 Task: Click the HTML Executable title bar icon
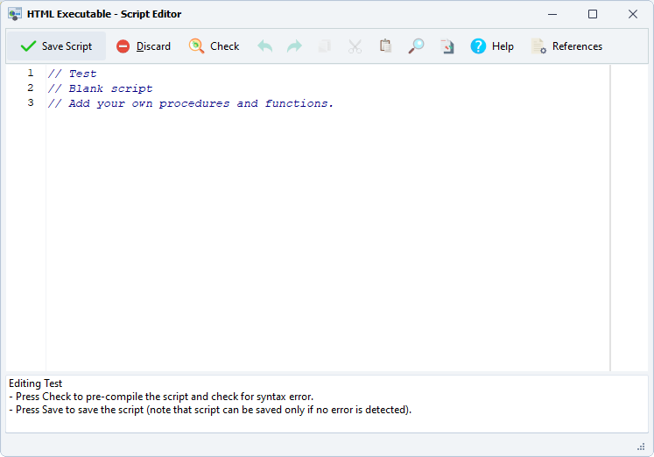coord(15,14)
